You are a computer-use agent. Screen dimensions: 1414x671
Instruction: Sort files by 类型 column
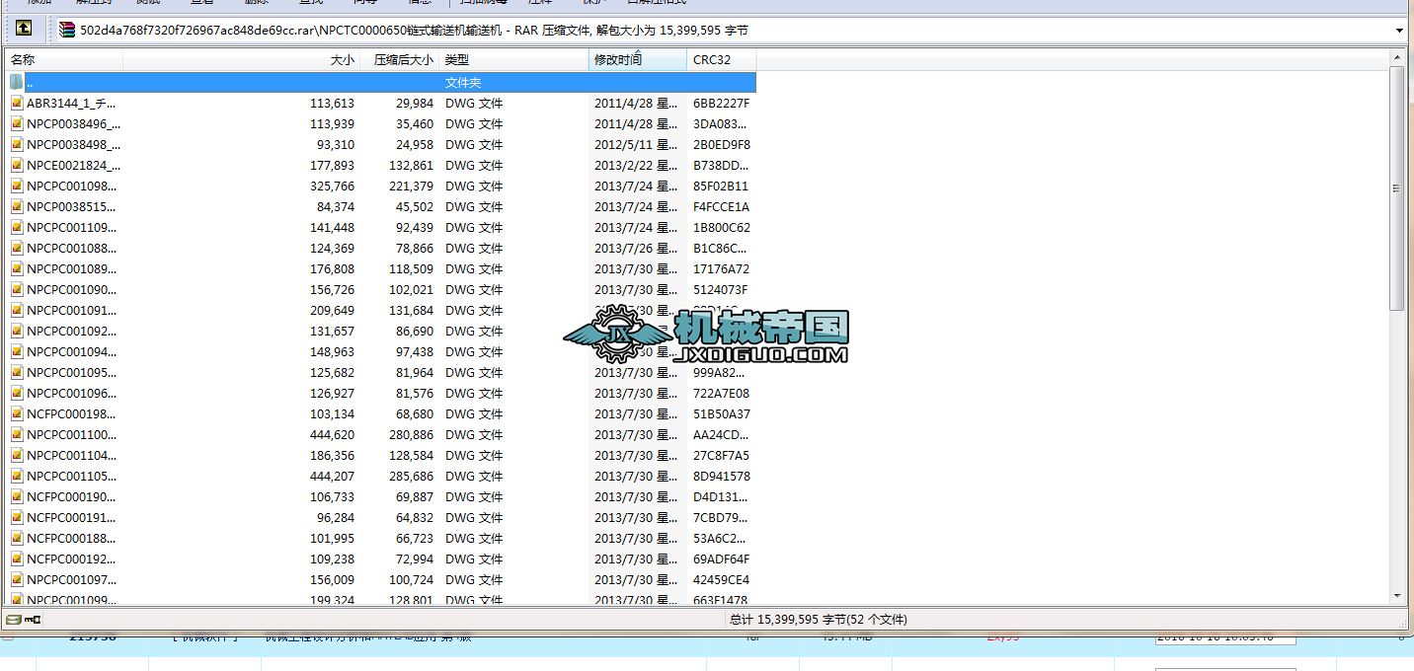point(513,60)
